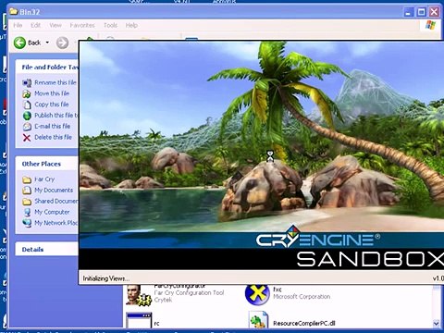Viewport: 444px width, 333px height.
Task: Click the CryEngine Sandbox splash image
Action: pos(262,155)
